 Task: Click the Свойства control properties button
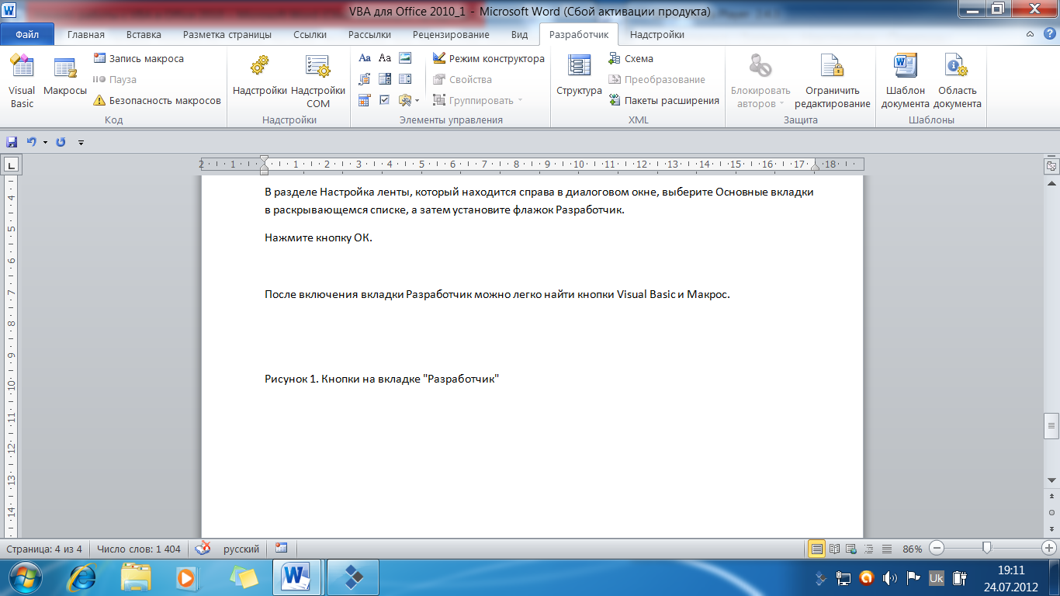point(462,80)
